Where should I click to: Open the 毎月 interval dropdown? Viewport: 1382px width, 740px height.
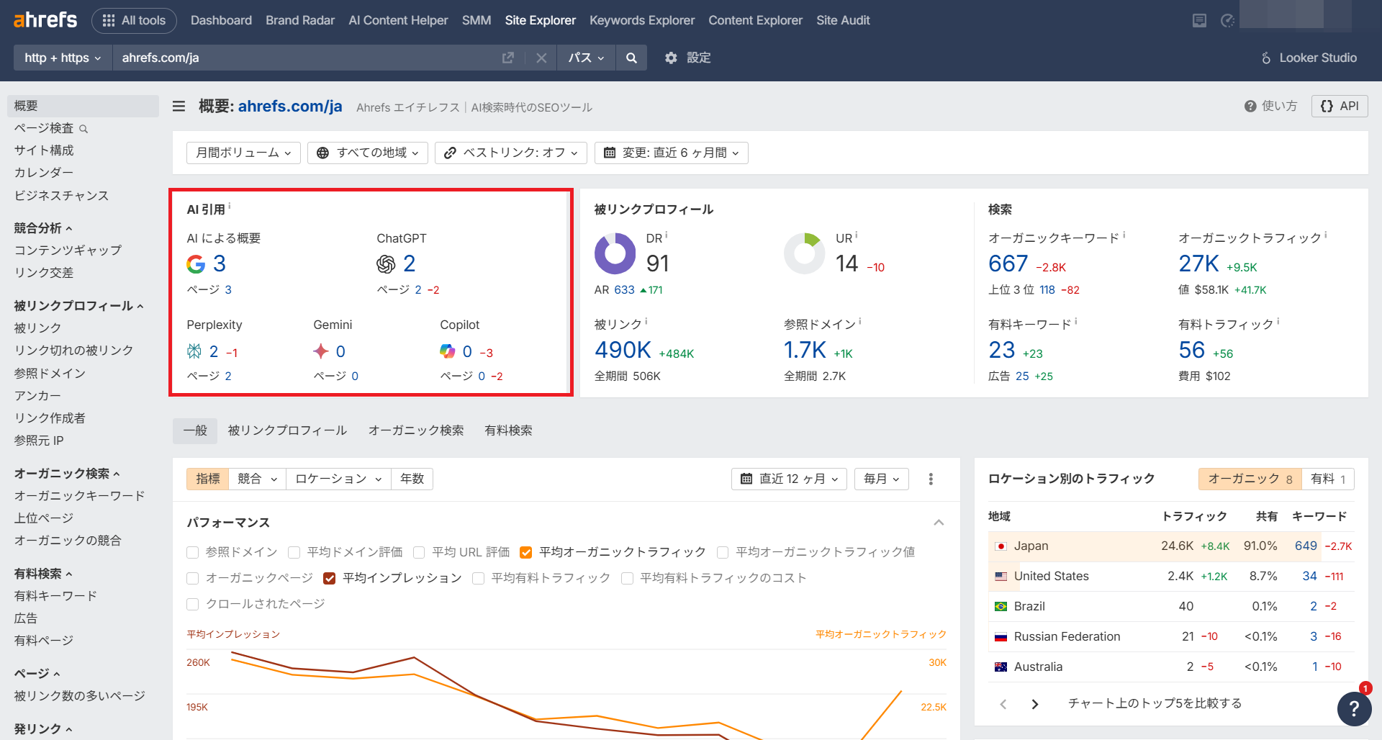click(880, 479)
